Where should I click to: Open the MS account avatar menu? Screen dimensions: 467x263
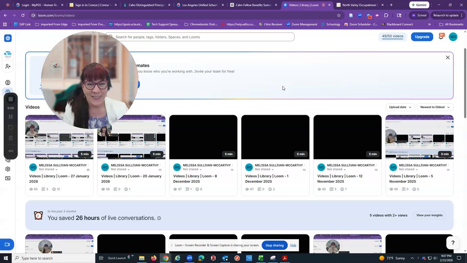pos(453,37)
